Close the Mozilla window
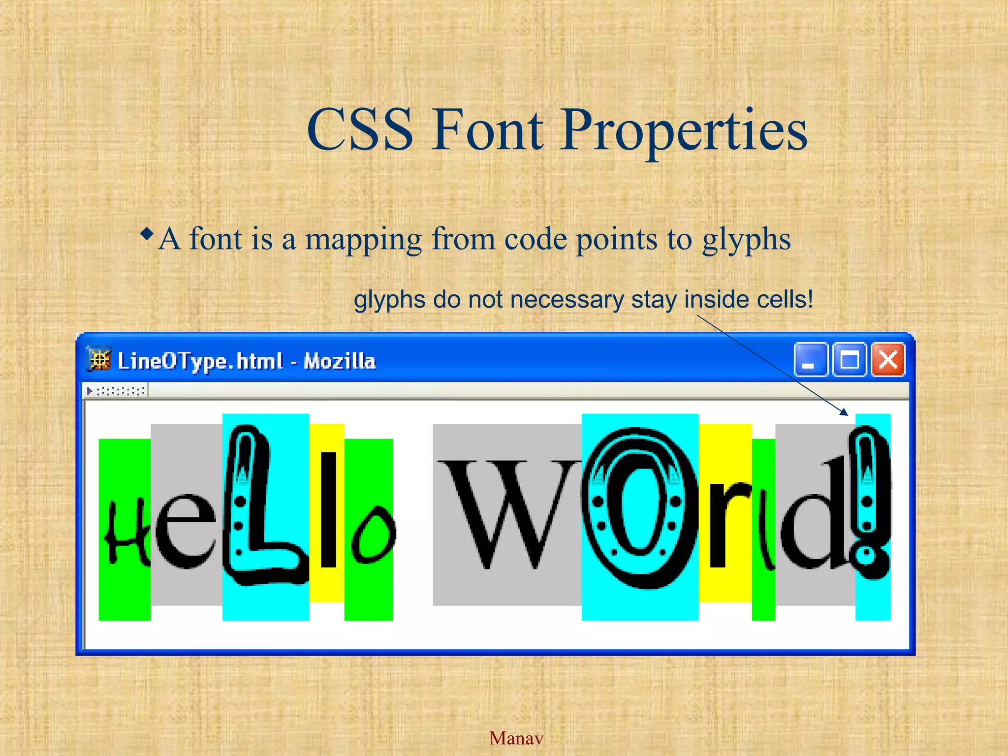1008x756 pixels. (888, 360)
